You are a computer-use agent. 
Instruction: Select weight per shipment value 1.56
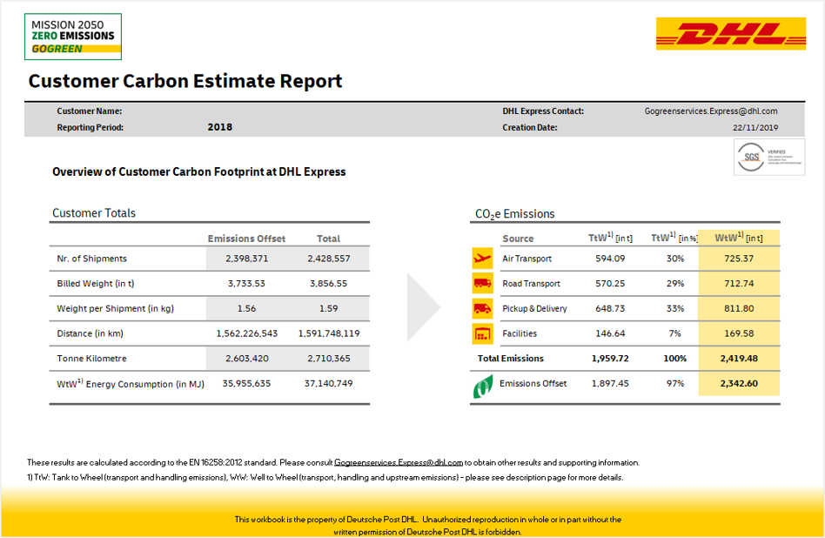coord(246,308)
